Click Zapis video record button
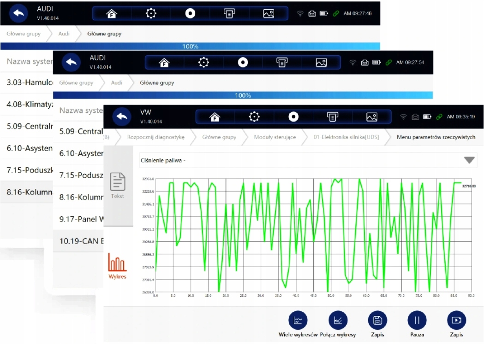Screen dimensions: 484x344 click(x=456, y=324)
